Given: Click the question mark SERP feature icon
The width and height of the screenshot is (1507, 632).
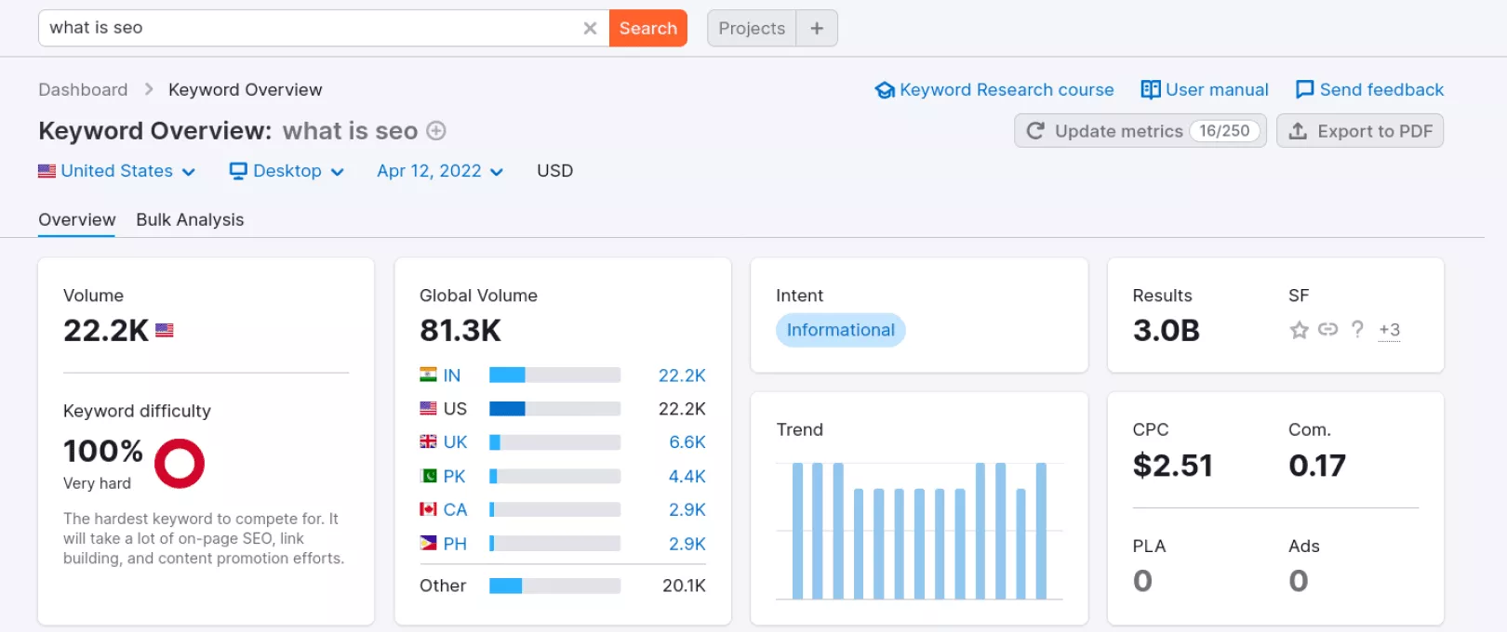Looking at the screenshot, I should coord(1358,329).
